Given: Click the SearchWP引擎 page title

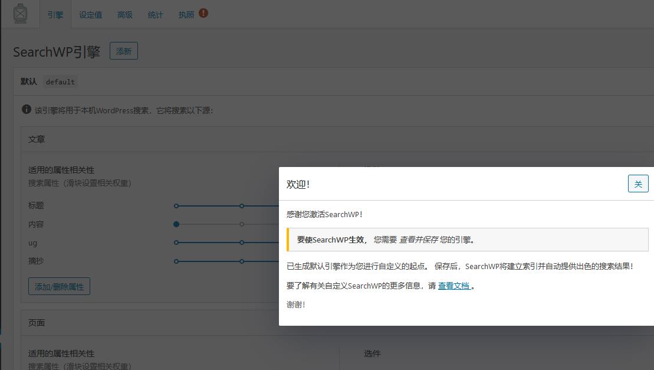Looking at the screenshot, I should pyautogui.click(x=57, y=52).
